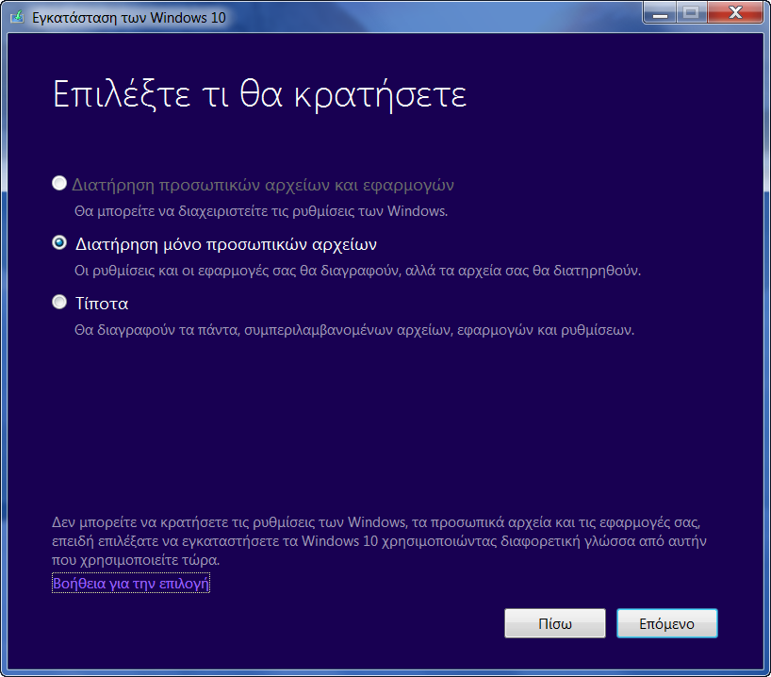Viewport: 771px width, 677px height.
Task: Select 'Διατήρηση μόνο προσωπικών αρχείων' radio button
Action: click(x=59, y=242)
